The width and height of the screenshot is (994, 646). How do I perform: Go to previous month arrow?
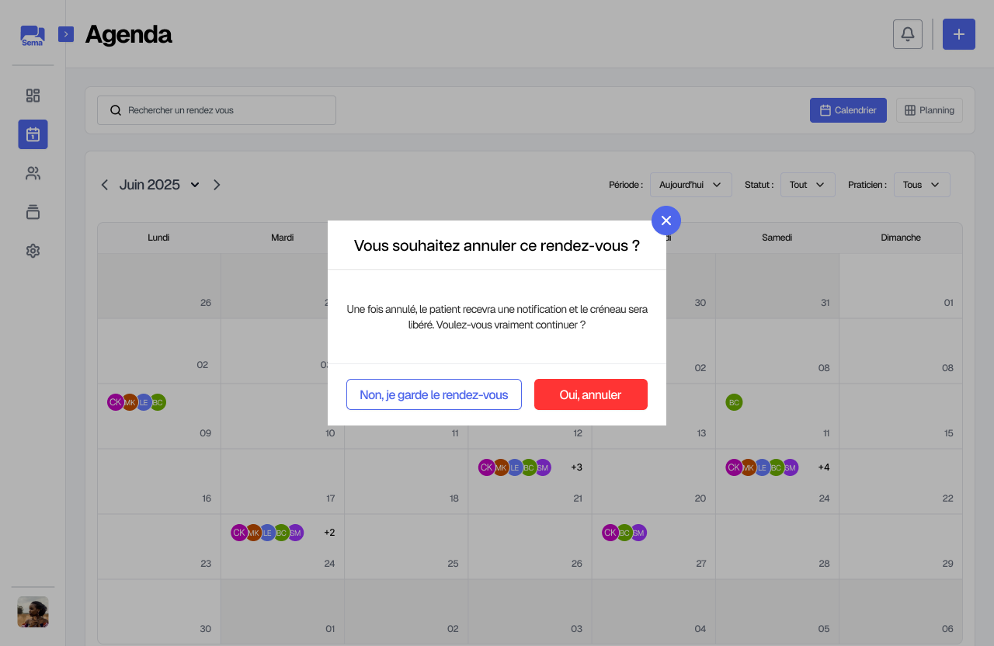(105, 185)
